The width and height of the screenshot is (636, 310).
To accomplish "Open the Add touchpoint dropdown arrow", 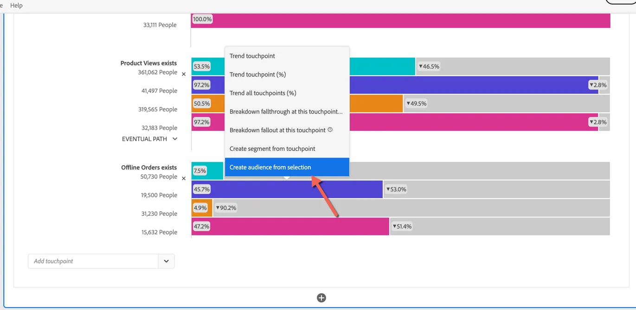I will pyautogui.click(x=167, y=261).
